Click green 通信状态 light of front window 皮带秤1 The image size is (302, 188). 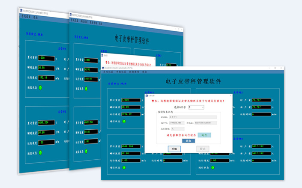pos(124,121)
